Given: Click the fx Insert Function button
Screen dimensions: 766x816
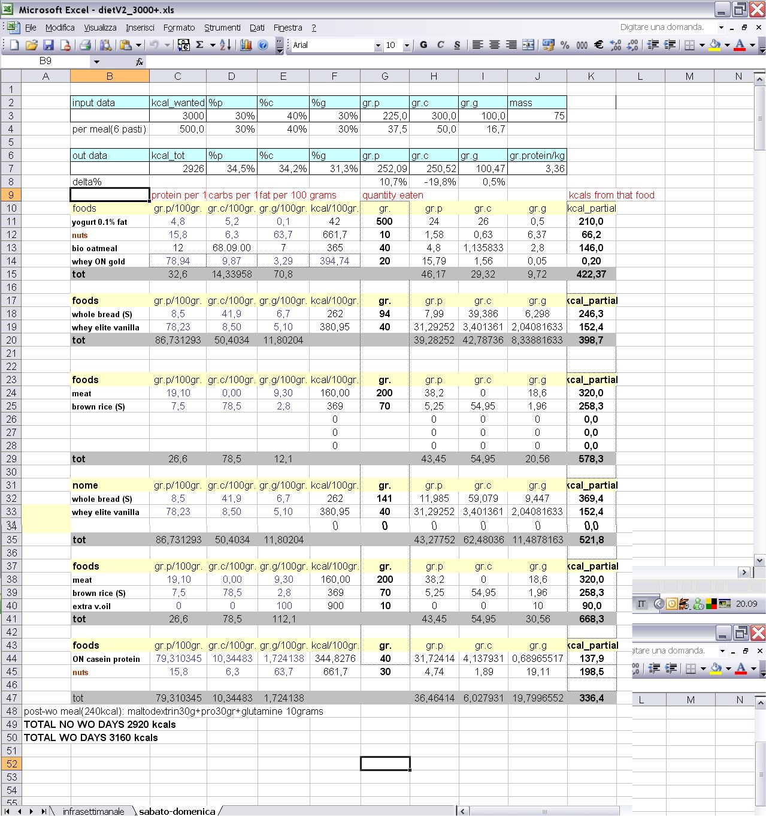Looking at the screenshot, I should tap(139, 61).
